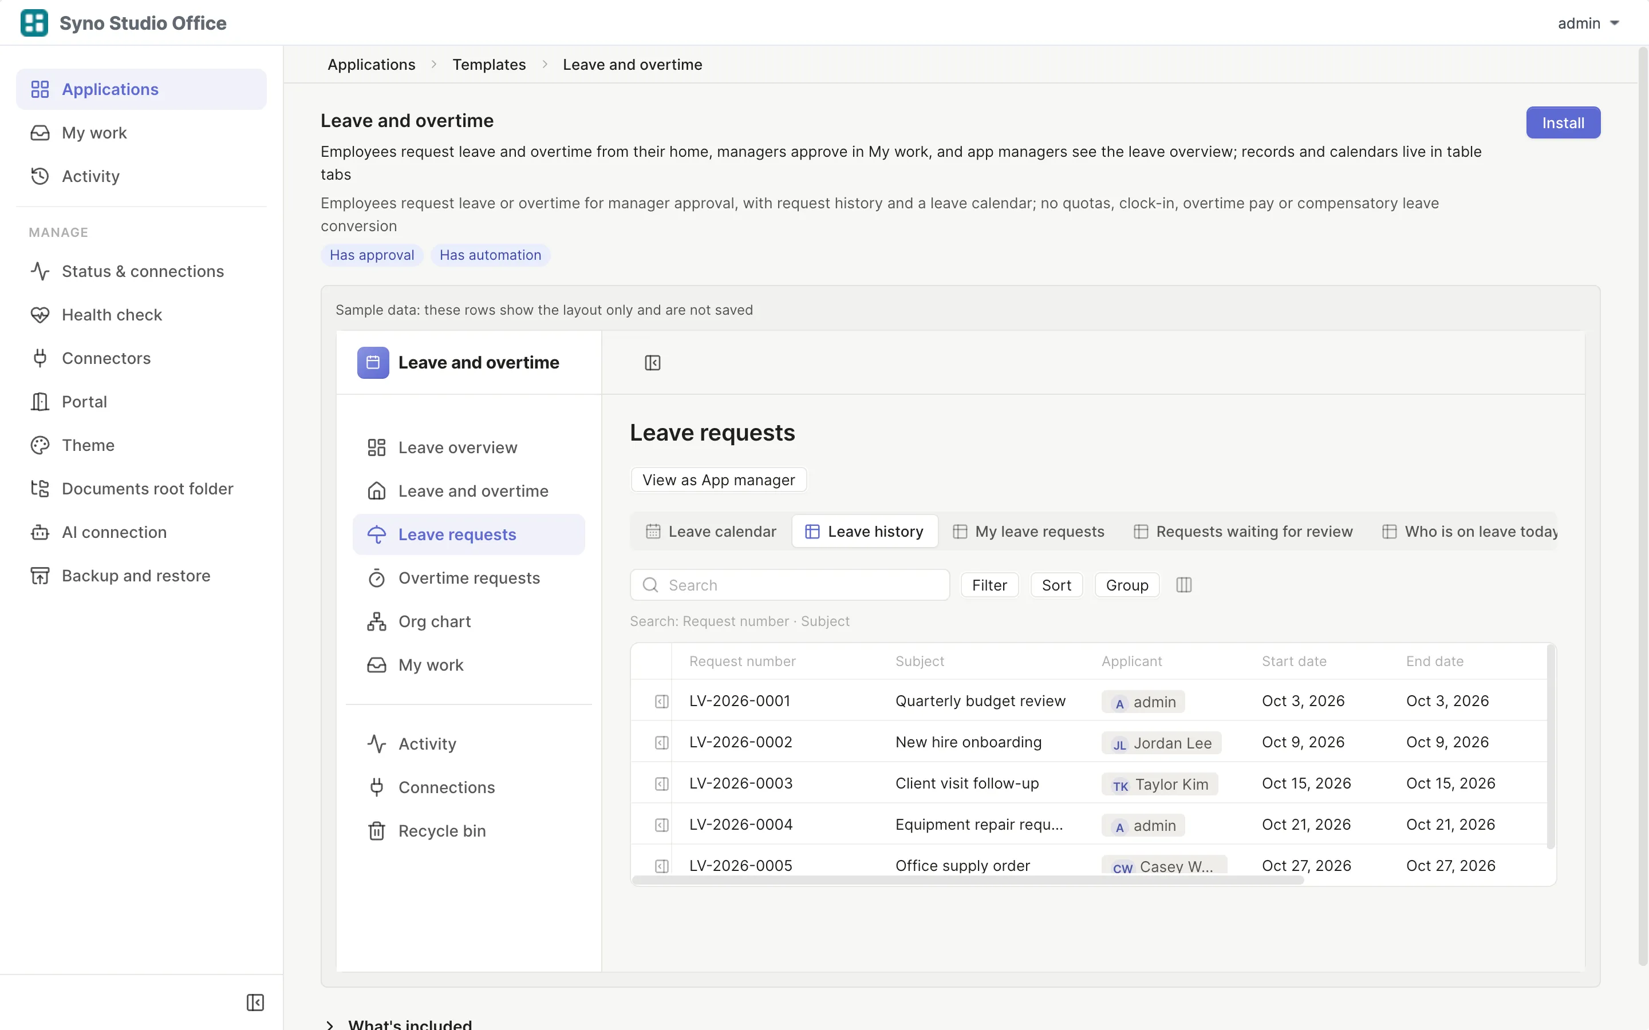Open My work in the main sidebar
The width and height of the screenshot is (1649, 1030).
click(x=142, y=133)
